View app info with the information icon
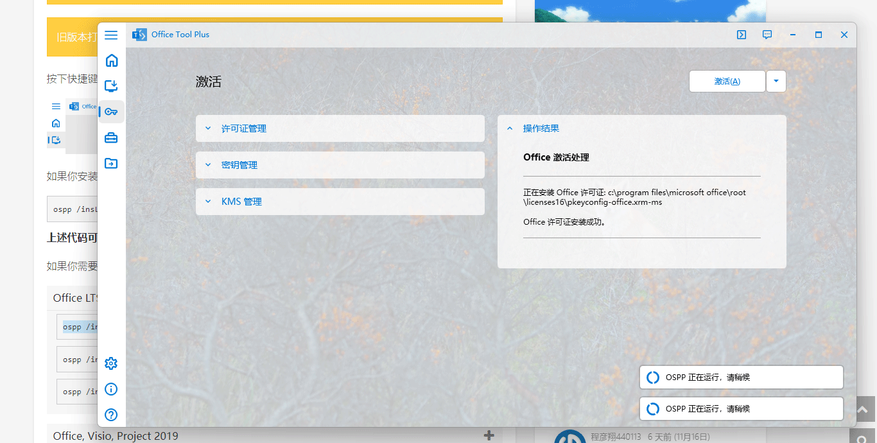The height and width of the screenshot is (443, 877). point(110,389)
